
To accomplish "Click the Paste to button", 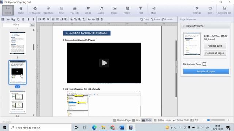I will pyautogui.click(x=167, y=19).
